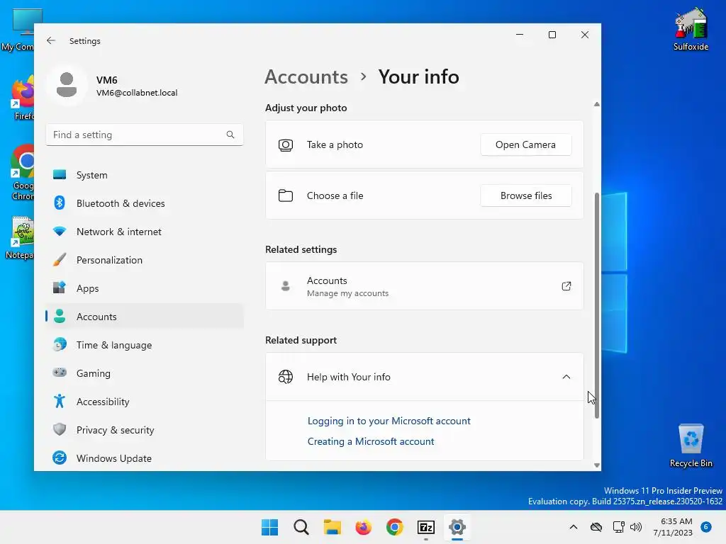The width and height of the screenshot is (726, 544).
Task: Click the scrollbar up arrow in content pane
Action: coord(597,105)
